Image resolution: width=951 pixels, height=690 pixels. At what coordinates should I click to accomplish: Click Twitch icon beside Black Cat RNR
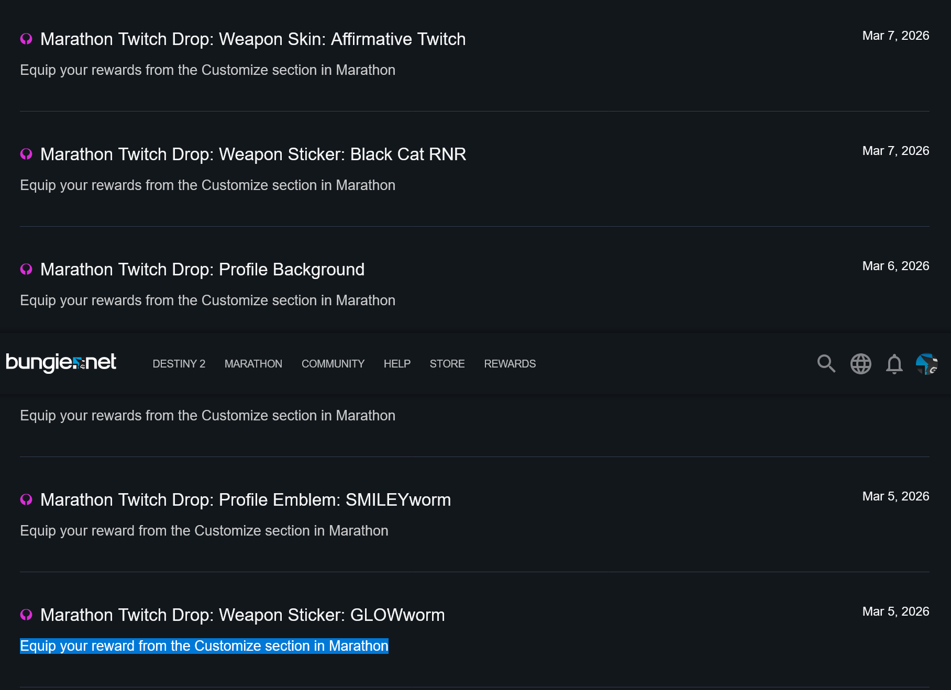(x=26, y=154)
